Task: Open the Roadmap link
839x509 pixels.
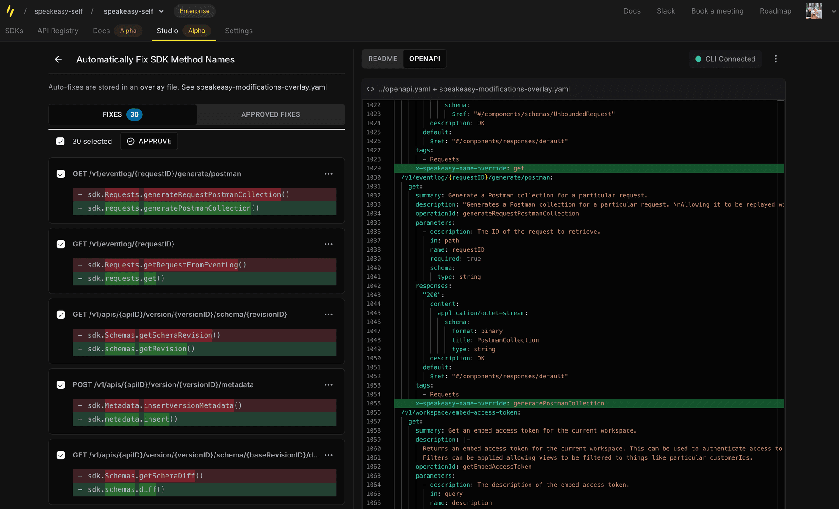Action: (x=775, y=11)
